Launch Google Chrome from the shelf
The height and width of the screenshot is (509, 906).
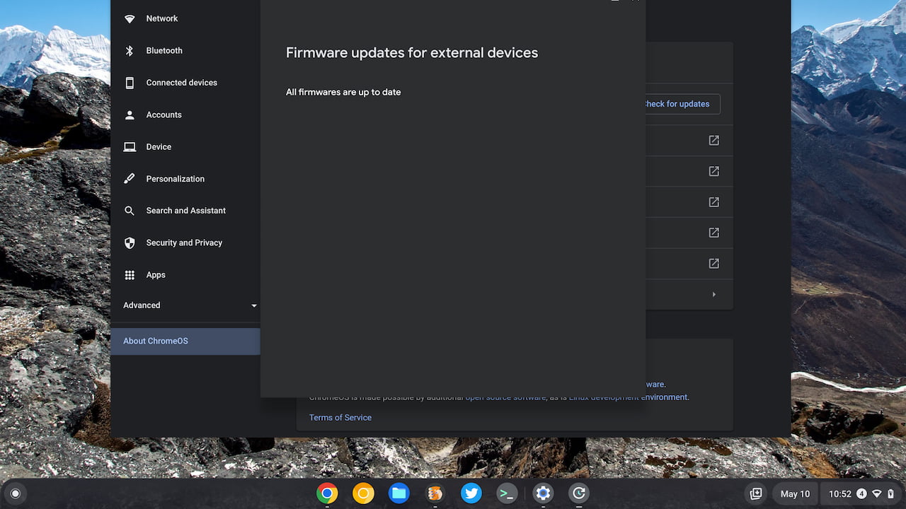[x=327, y=493]
